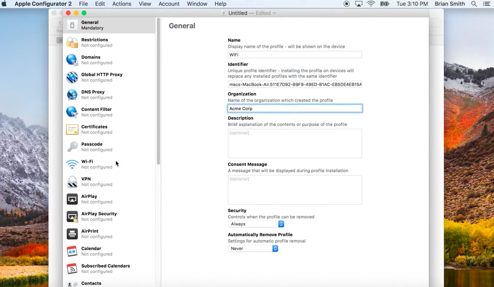Click the Name field containing WiFi
494x287 pixels.
(x=295, y=55)
